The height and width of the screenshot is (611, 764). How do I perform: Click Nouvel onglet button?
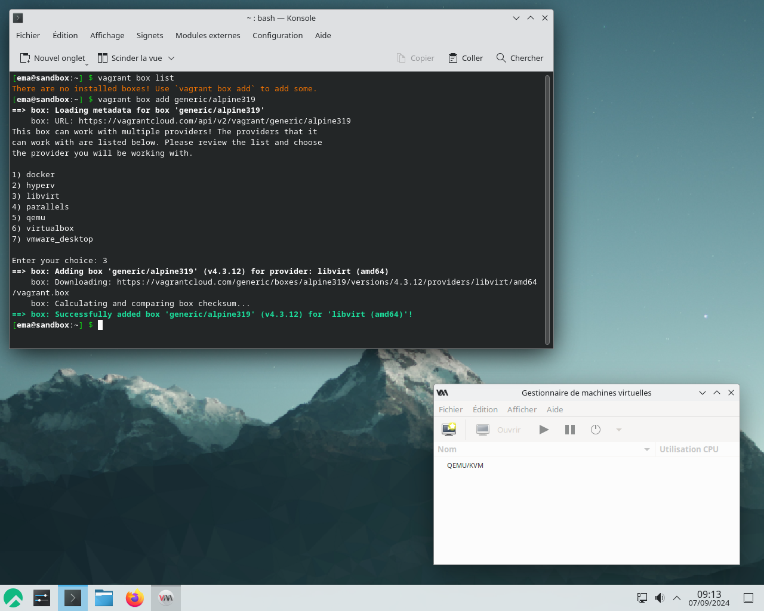(53, 58)
